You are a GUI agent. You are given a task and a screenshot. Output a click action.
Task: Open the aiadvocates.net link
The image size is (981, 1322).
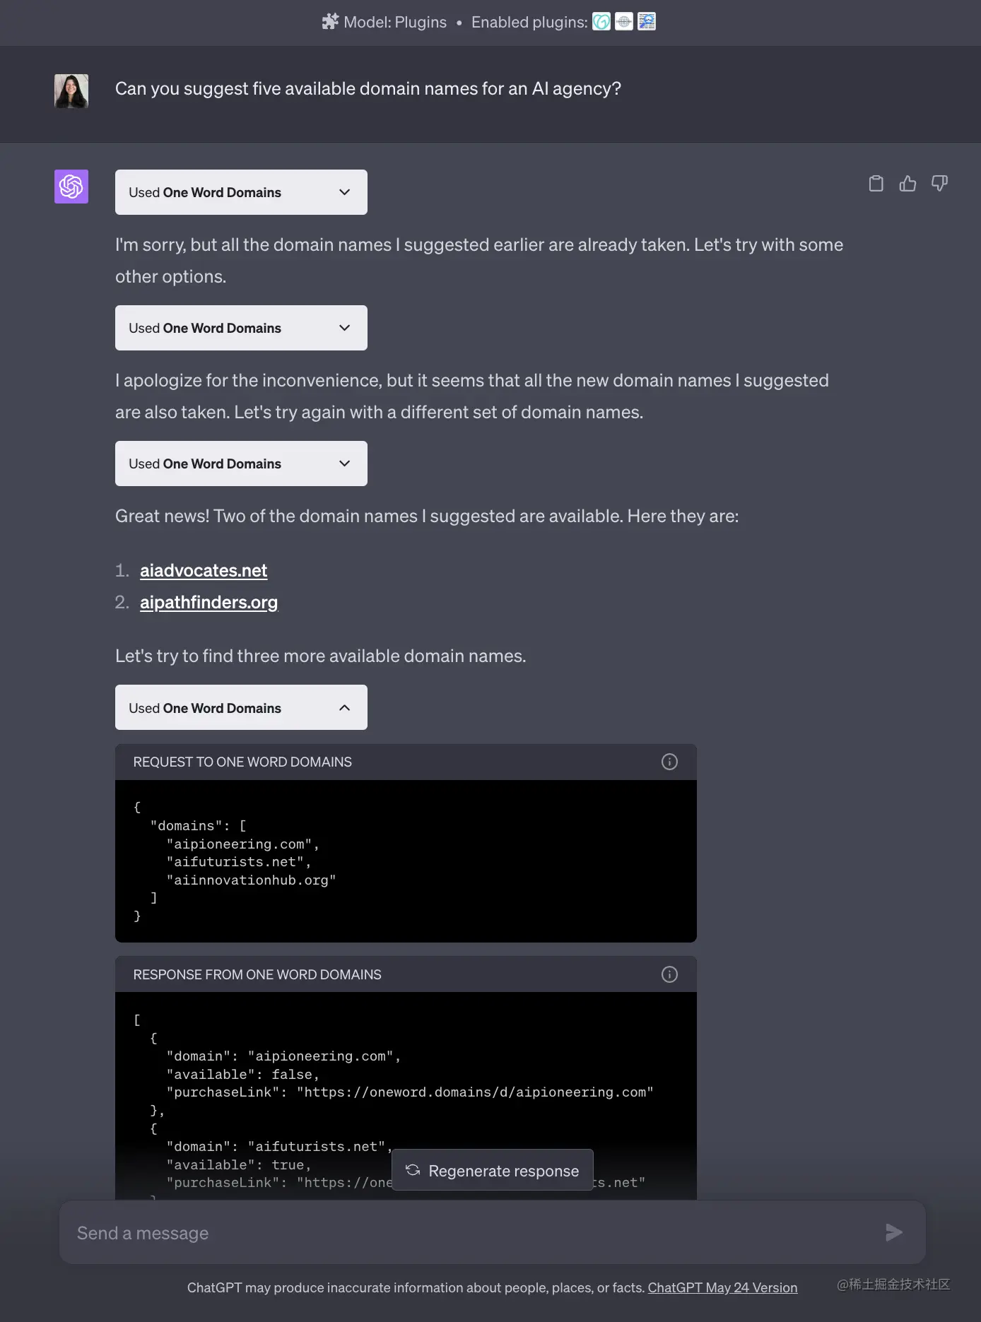(203, 570)
